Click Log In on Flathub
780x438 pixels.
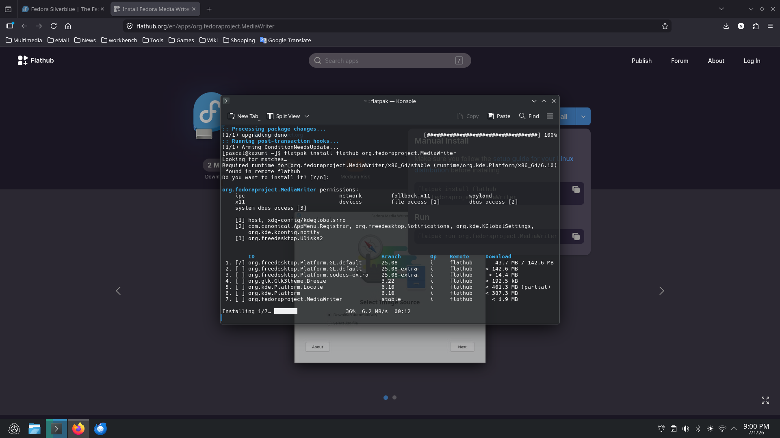[x=752, y=60]
